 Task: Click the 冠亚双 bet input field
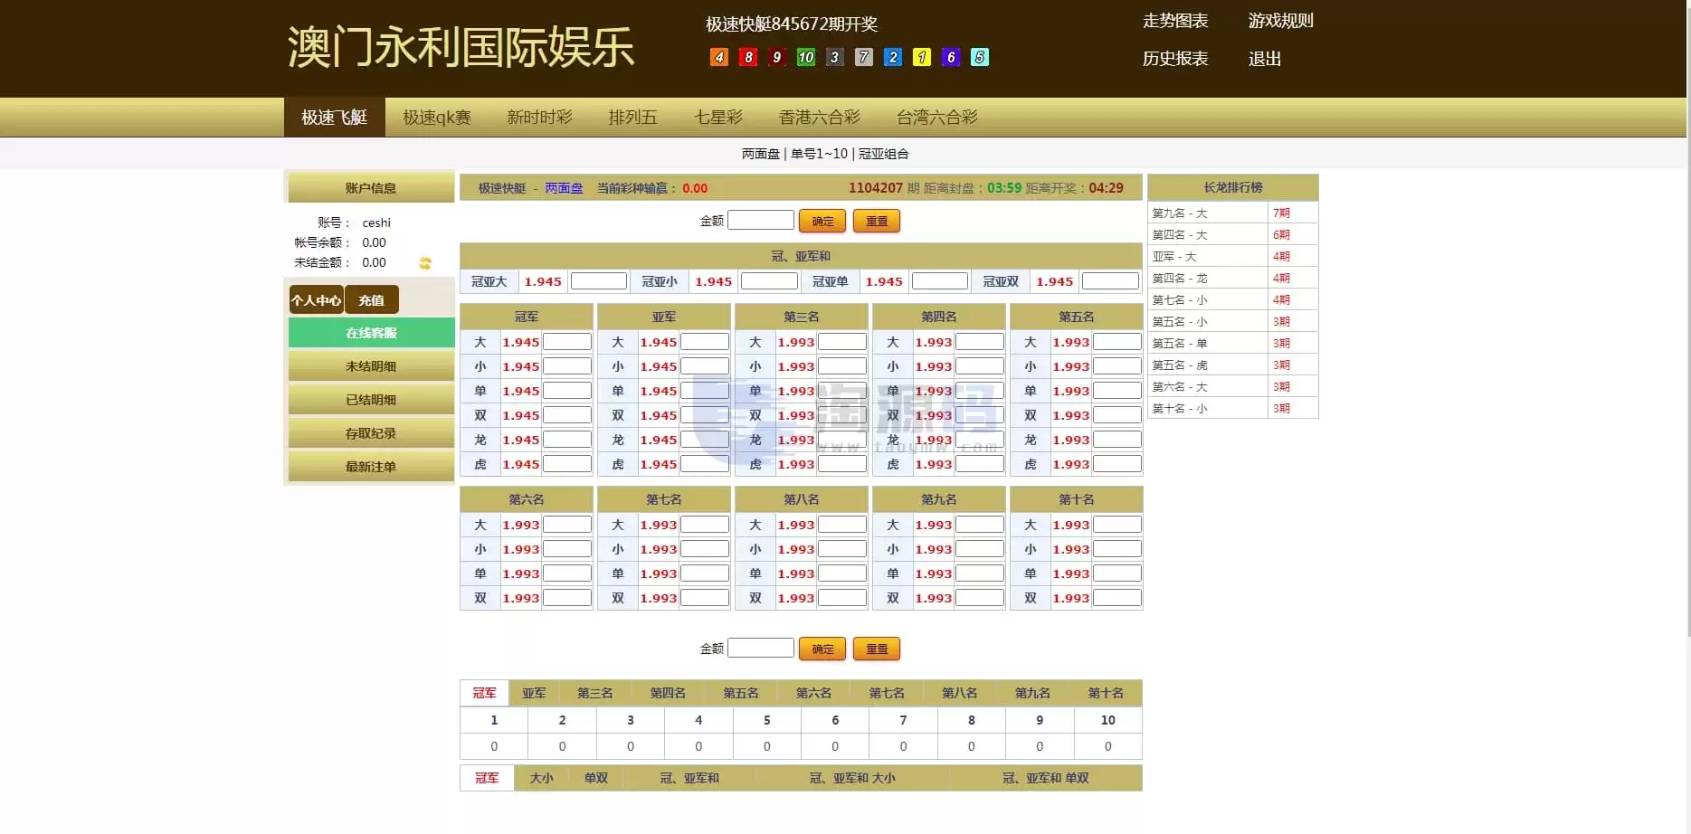coord(1110,281)
